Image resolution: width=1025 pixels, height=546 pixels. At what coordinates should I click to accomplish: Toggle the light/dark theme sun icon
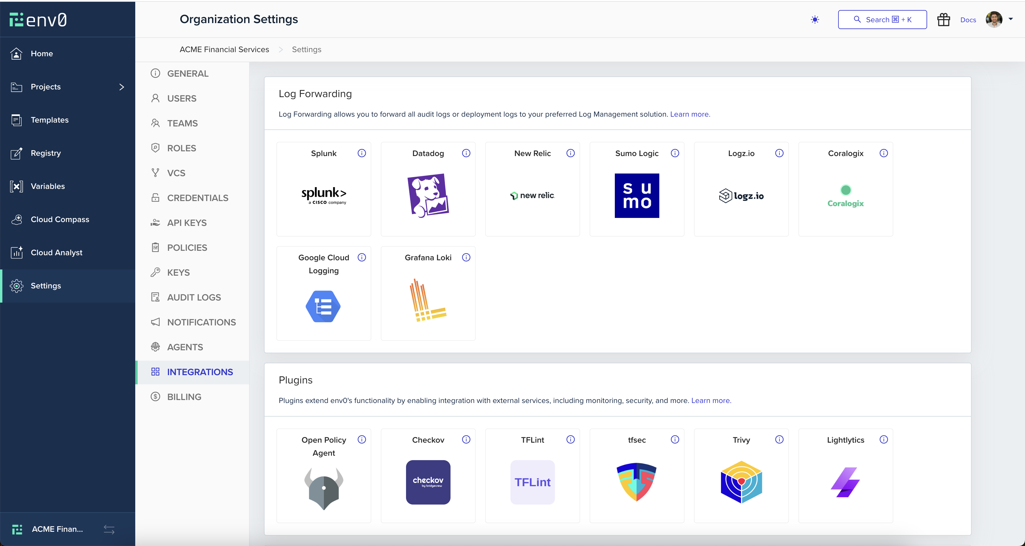coord(814,20)
